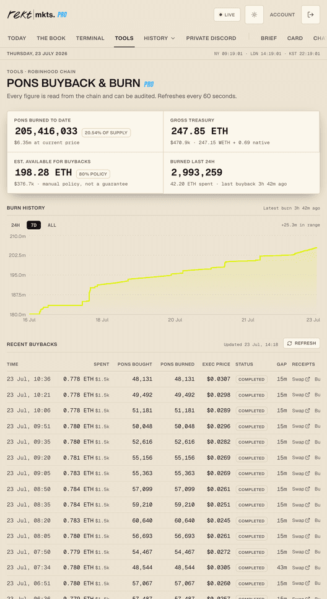Click COMPLETED status in 10:36 row
Image resolution: width=327 pixels, height=599 pixels.
coord(251,379)
